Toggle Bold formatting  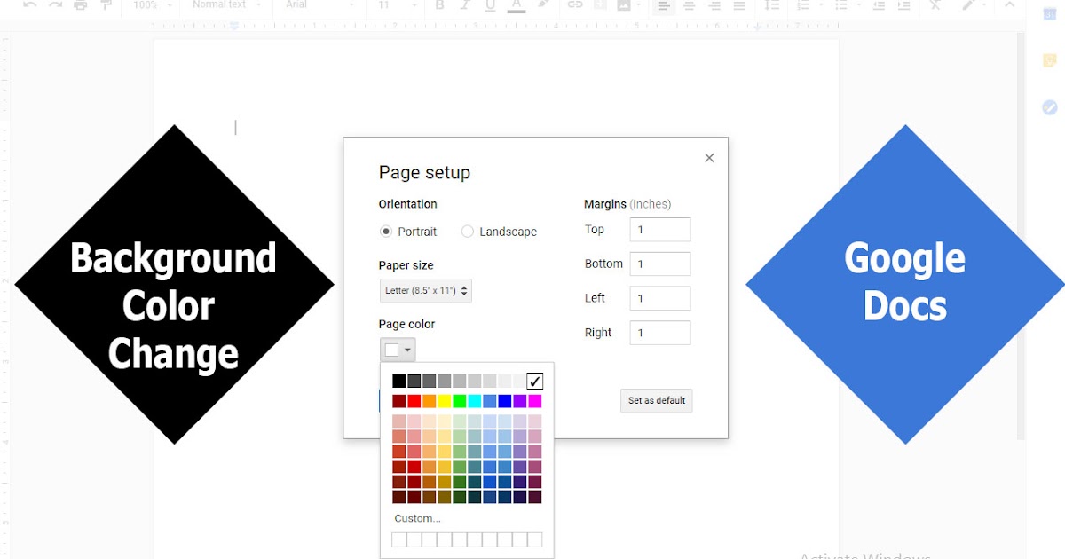[440, 4]
